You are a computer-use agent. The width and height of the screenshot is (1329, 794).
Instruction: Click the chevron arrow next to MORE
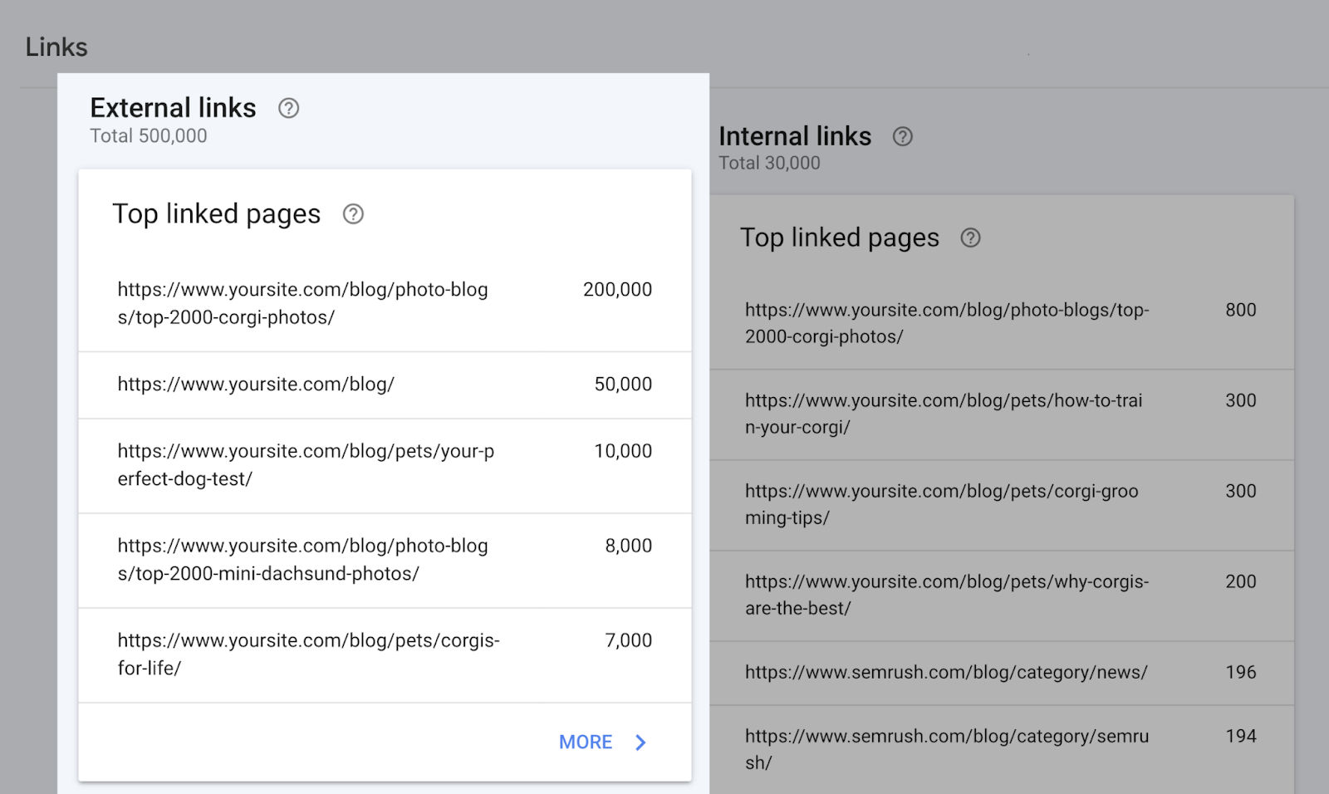[640, 743]
